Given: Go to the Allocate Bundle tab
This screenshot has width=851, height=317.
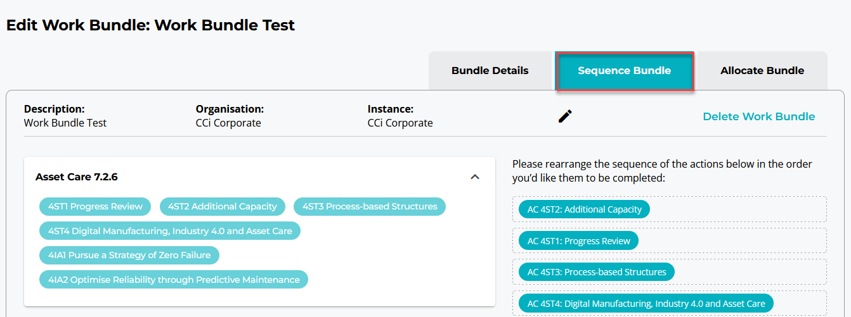Looking at the screenshot, I should tap(762, 71).
